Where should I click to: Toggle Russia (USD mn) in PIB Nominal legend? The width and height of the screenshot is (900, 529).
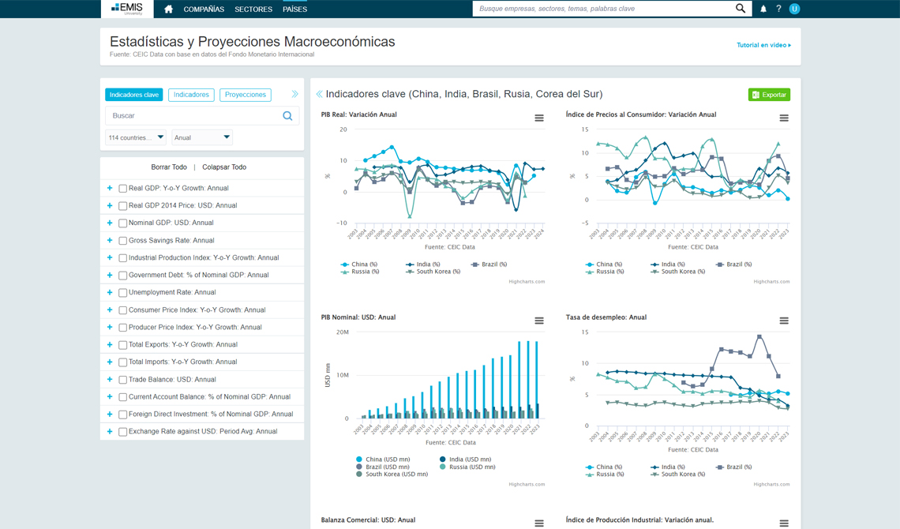(x=467, y=467)
